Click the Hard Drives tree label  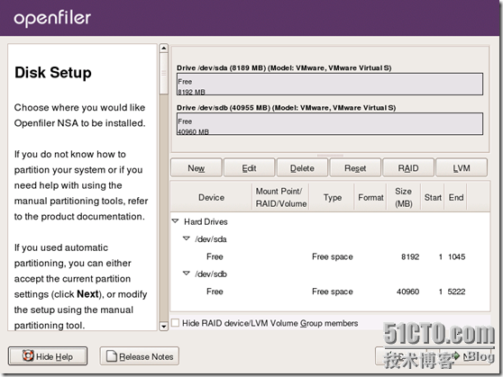click(206, 221)
